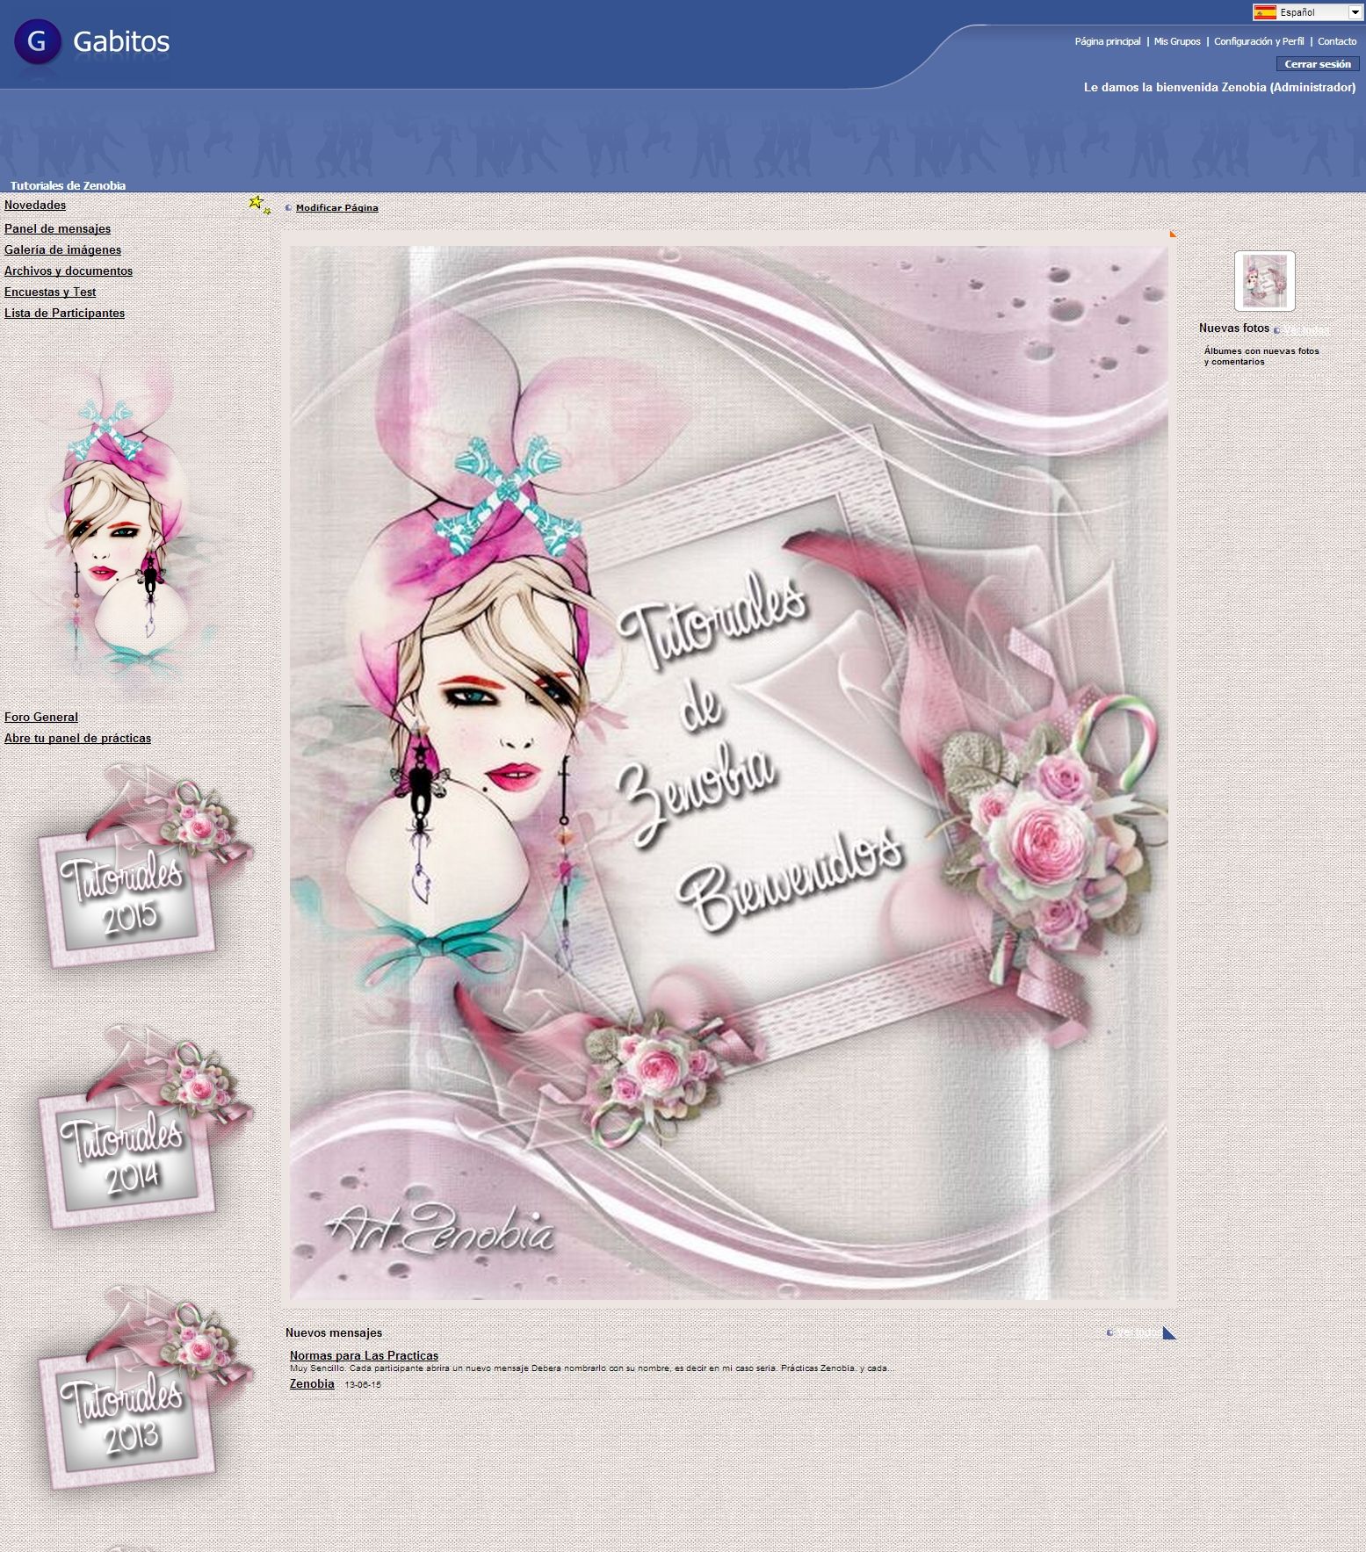Click Álbumes con nuevas fotos text
The width and height of the screenshot is (1366, 1552).
pos(1261,356)
